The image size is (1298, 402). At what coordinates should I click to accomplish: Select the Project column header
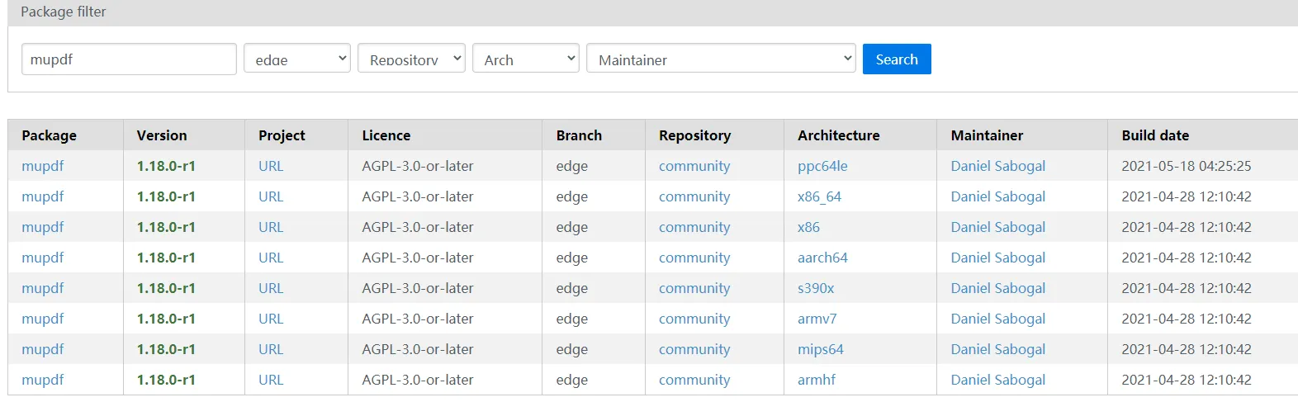[282, 135]
